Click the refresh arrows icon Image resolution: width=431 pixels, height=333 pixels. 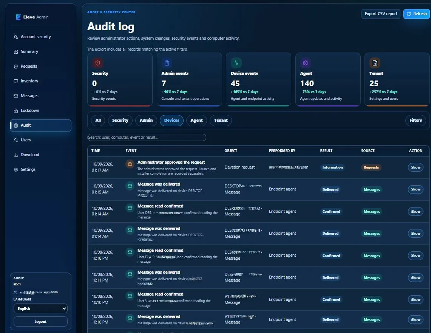tap(409, 14)
